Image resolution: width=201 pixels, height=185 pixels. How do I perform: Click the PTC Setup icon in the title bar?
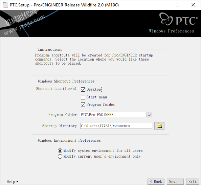coord(5,5)
